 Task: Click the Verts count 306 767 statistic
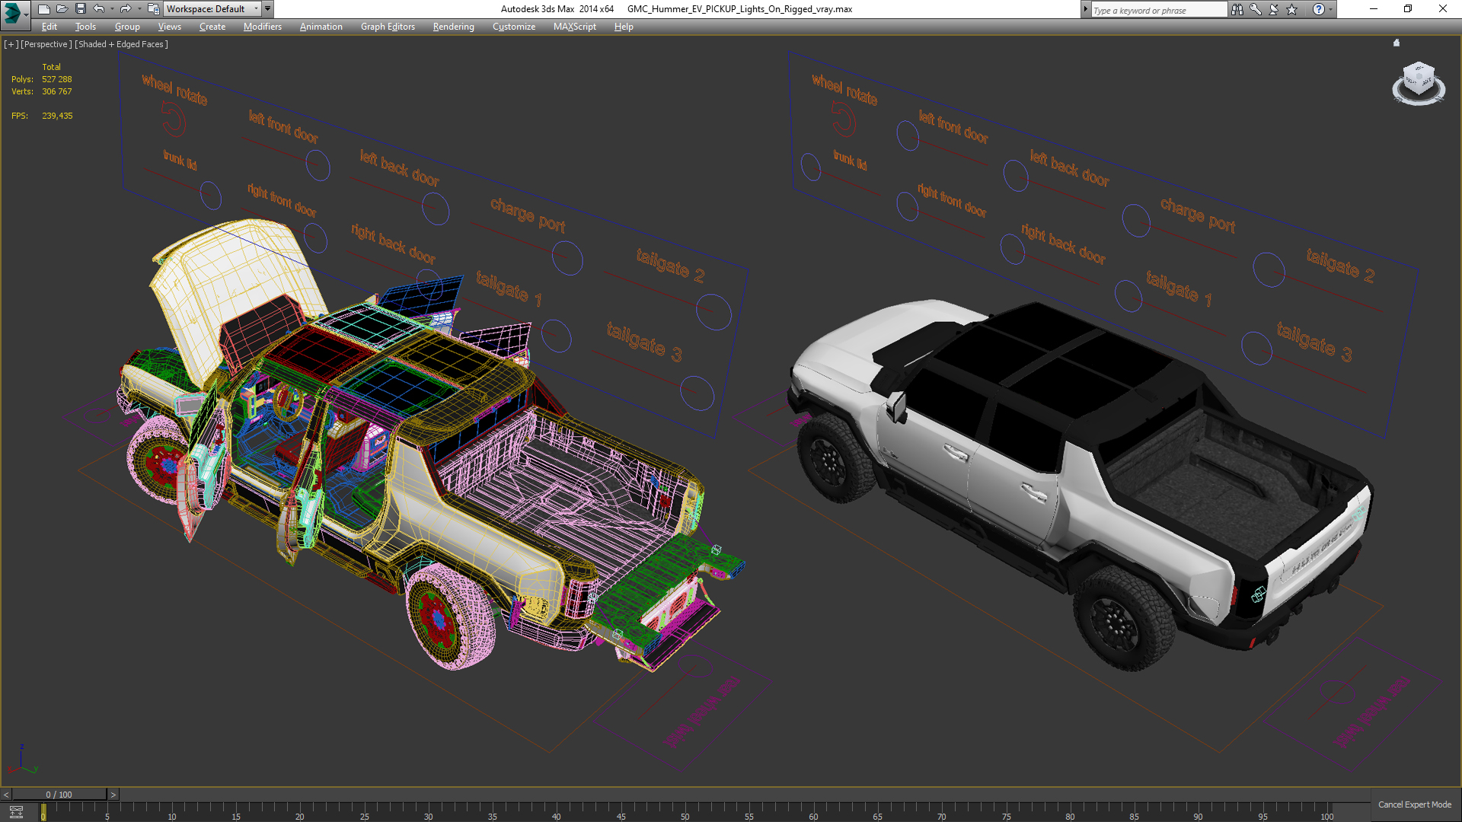click(x=57, y=91)
